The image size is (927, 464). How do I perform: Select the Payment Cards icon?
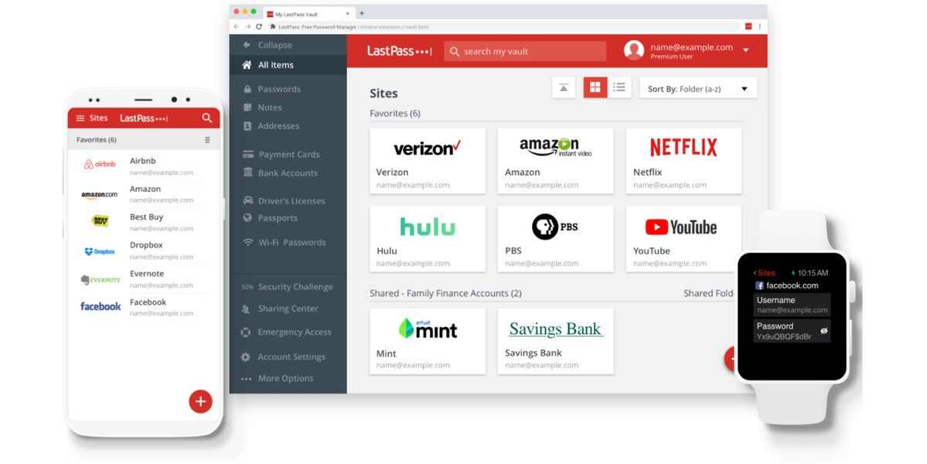(247, 154)
